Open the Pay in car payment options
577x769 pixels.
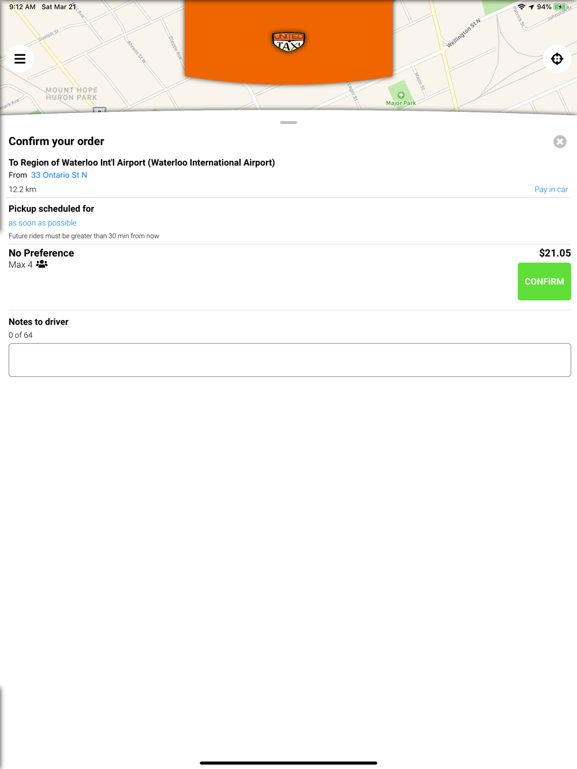click(551, 190)
